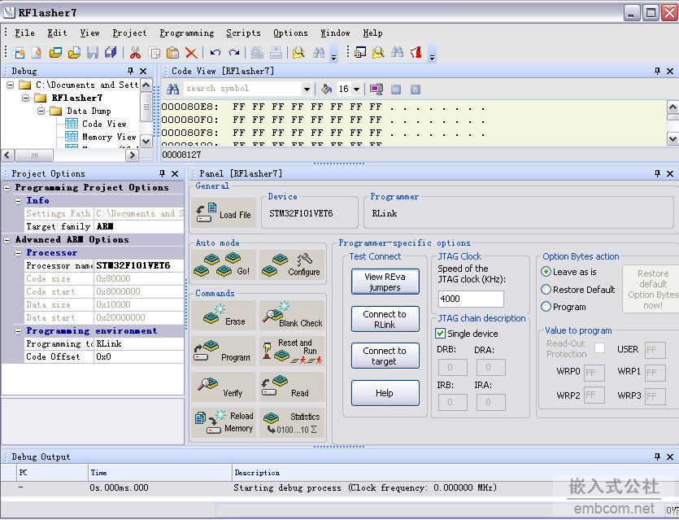Open the Edit menu
The height and width of the screenshot is (520, 679).
[57, 33]
